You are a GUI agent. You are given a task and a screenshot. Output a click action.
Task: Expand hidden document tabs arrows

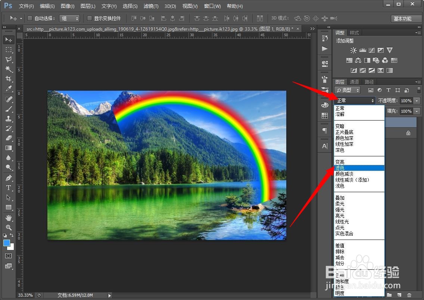(x=312, y=29)
